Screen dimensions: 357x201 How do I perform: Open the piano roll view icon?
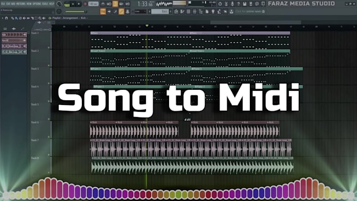coord(182,12)
